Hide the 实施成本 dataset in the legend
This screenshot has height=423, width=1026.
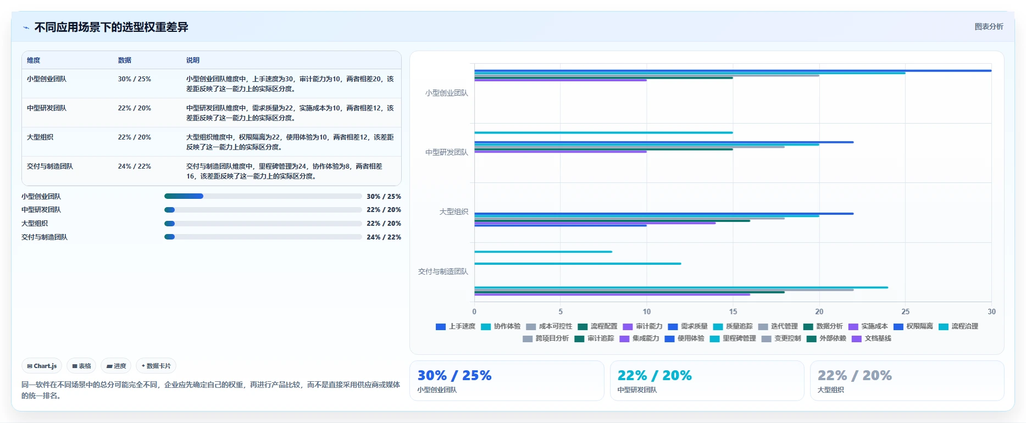pos(867,326)
